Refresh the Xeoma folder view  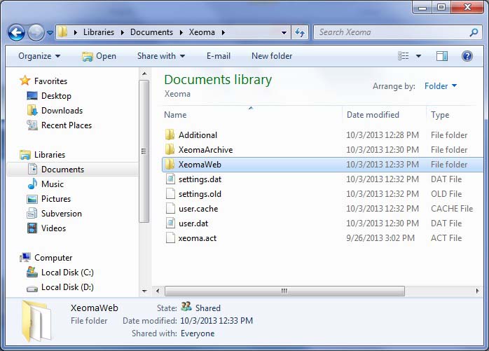300,32
